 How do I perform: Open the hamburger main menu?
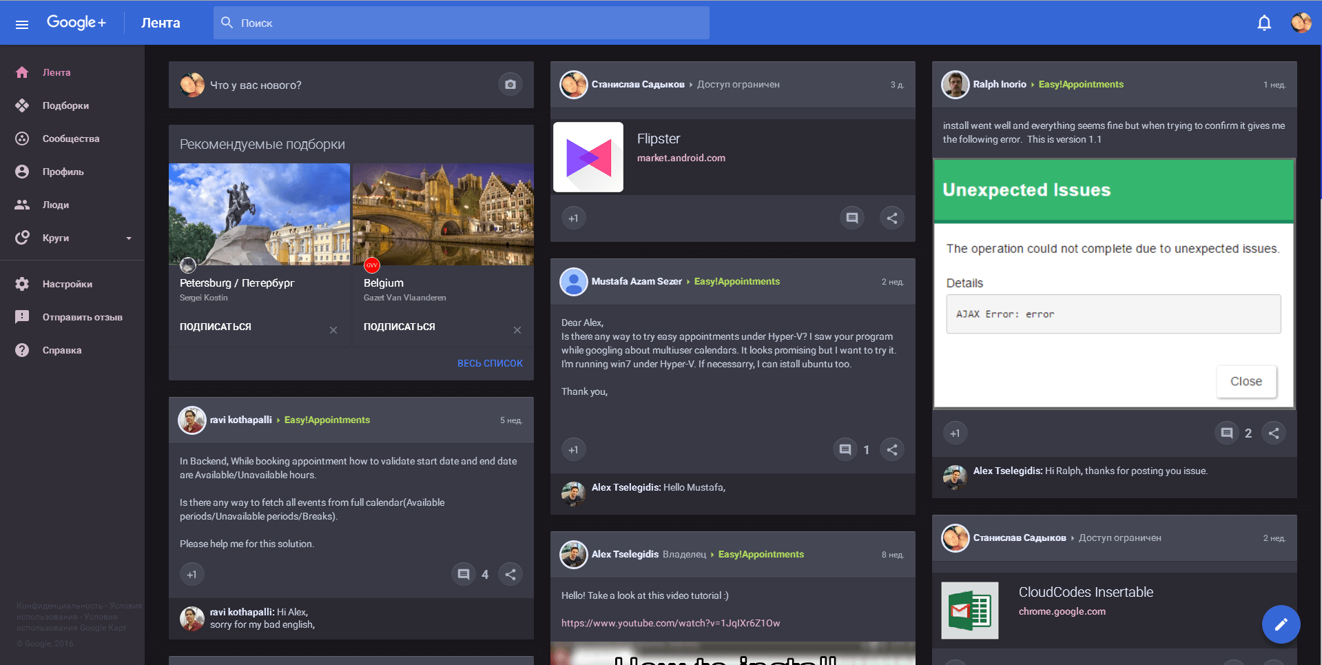pyautogui.click(x=22, y=24)
